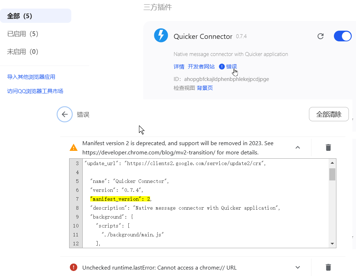This screenshot has height=276, width=356.
Task: Click the 0.7.4 version label
Action: (241, 36)
